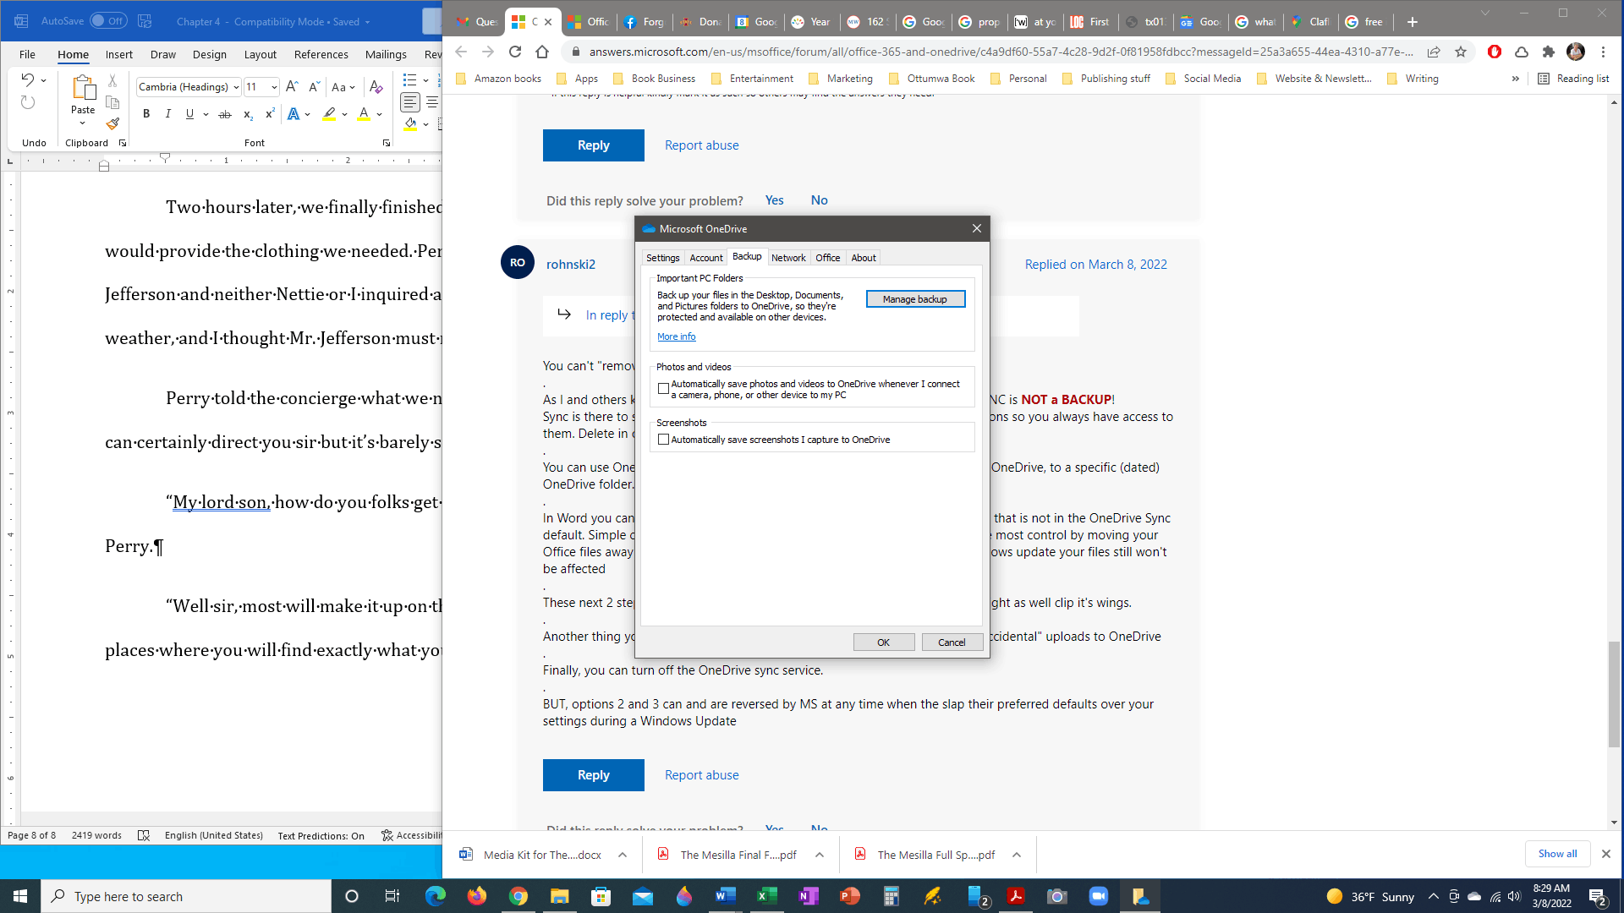Open the More info link
The width and height of the screenshot is (1624, 913).
coord(676,336)
